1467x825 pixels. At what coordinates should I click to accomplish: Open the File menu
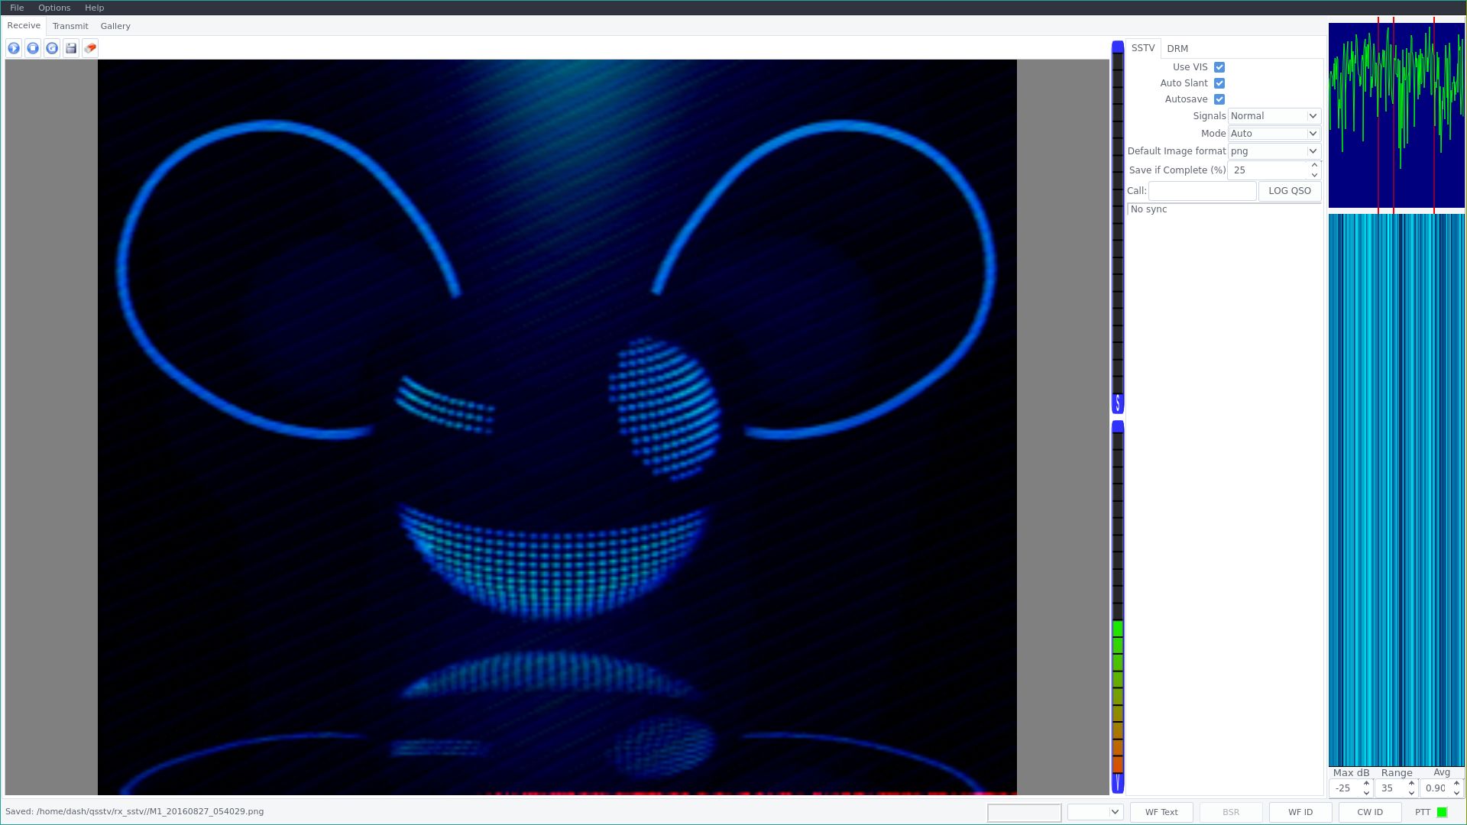pos(17,8)
